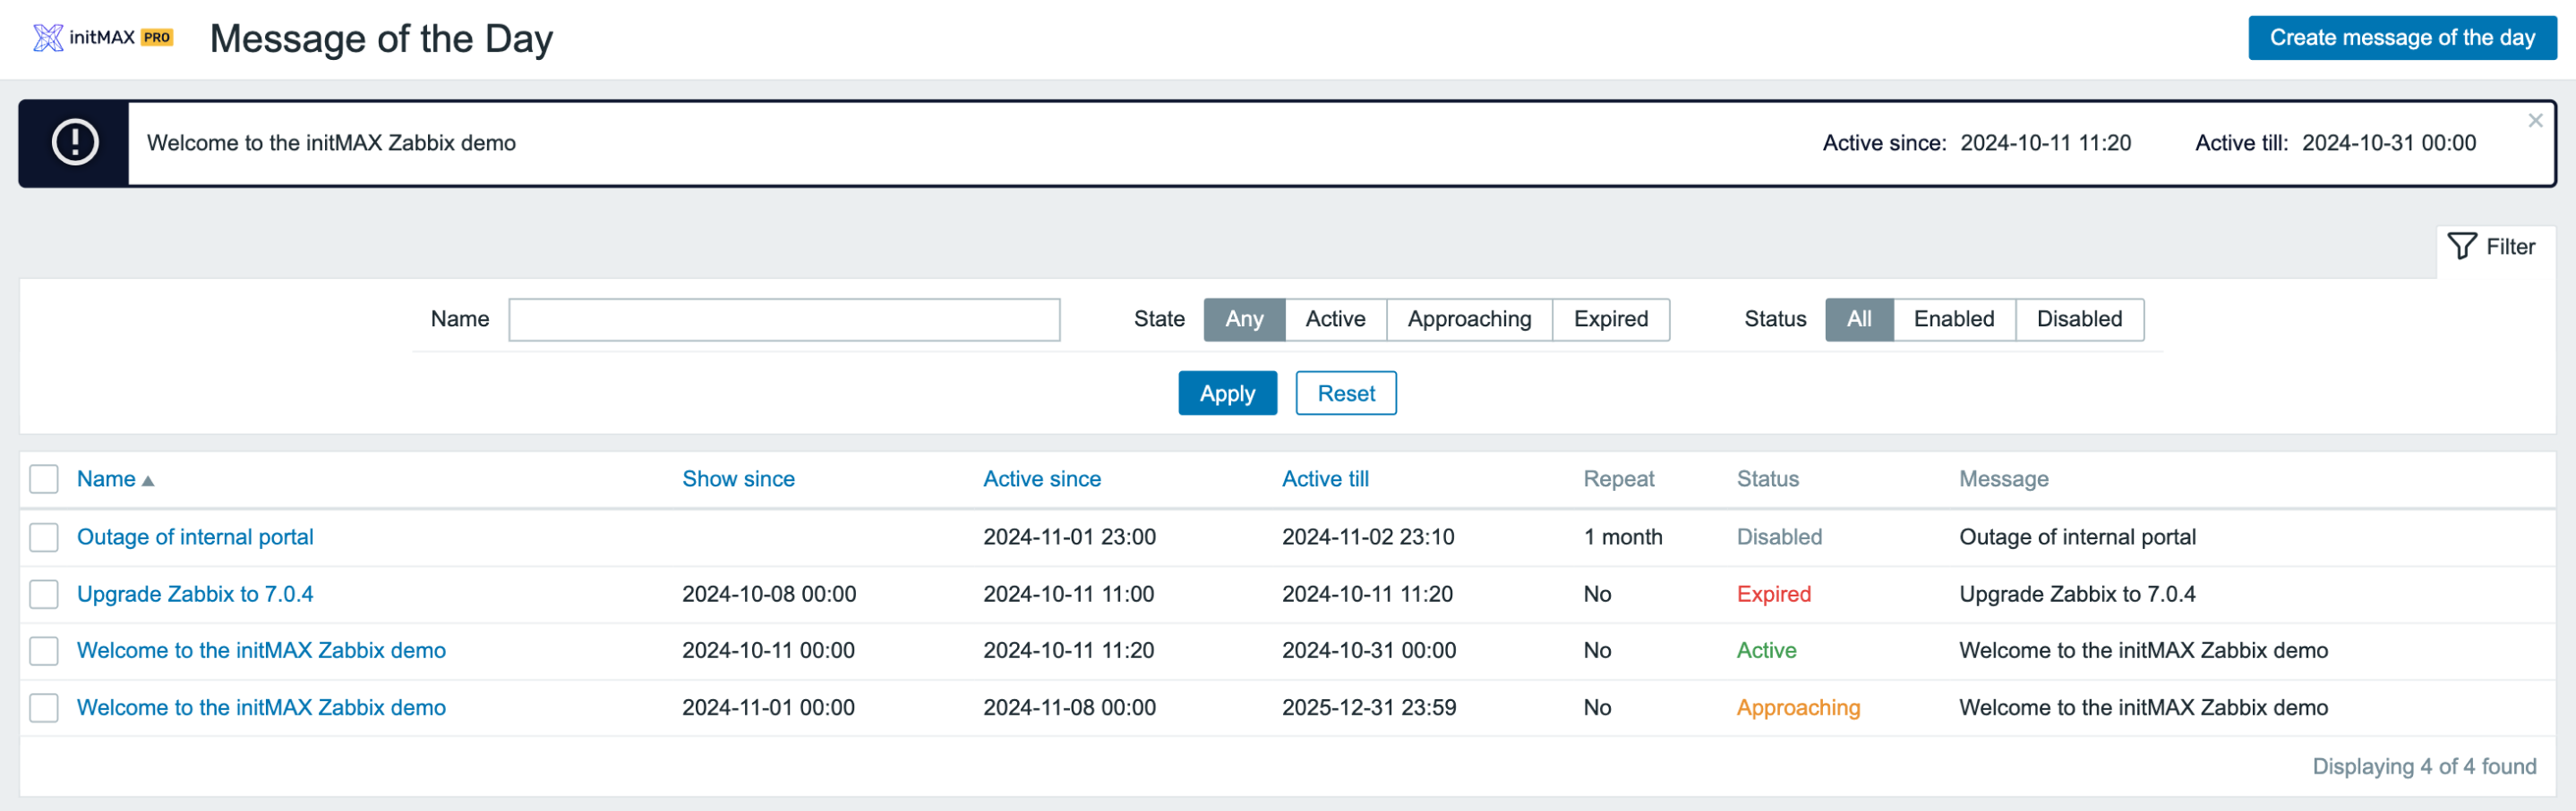Select the Disabled status filter
This screenshot has height=811, width=2576.
pos(2079,319)
